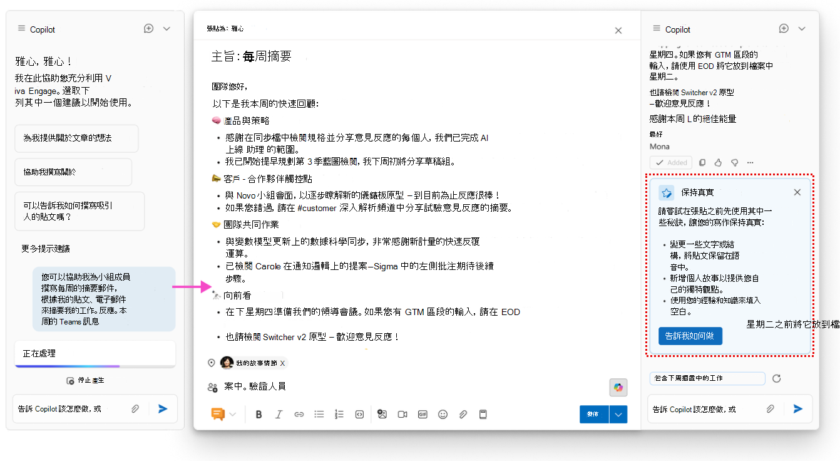Click the 保持真實 star pencil icon
The width and height of the screenshot is (840, 461).
click(x=666, y=192)
